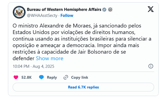The width and height of the screenshot is (167, 98).
Task: Open the @WHAAsstSecty handle link
Action: click(x=42, y=16)
